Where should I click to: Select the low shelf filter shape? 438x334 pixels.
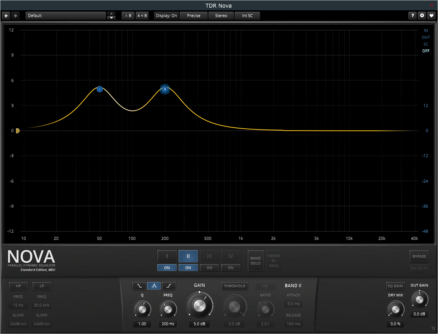[139, 286]
